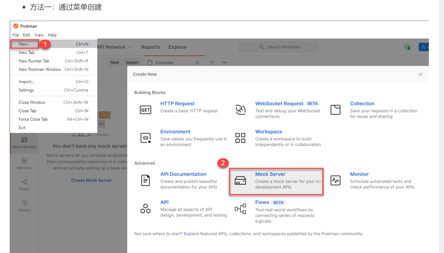This screenshot has height=253, width=444.
Task: Open the View menu
Action: point(39,35)
